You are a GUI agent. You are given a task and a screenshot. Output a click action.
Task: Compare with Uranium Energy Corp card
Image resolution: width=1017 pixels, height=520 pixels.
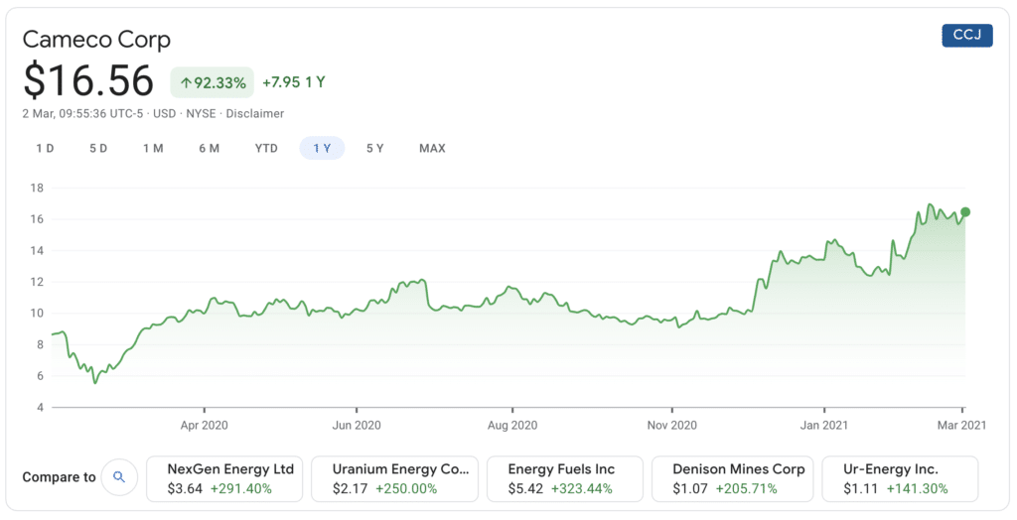pyautogui.click(x=395, y=478)
